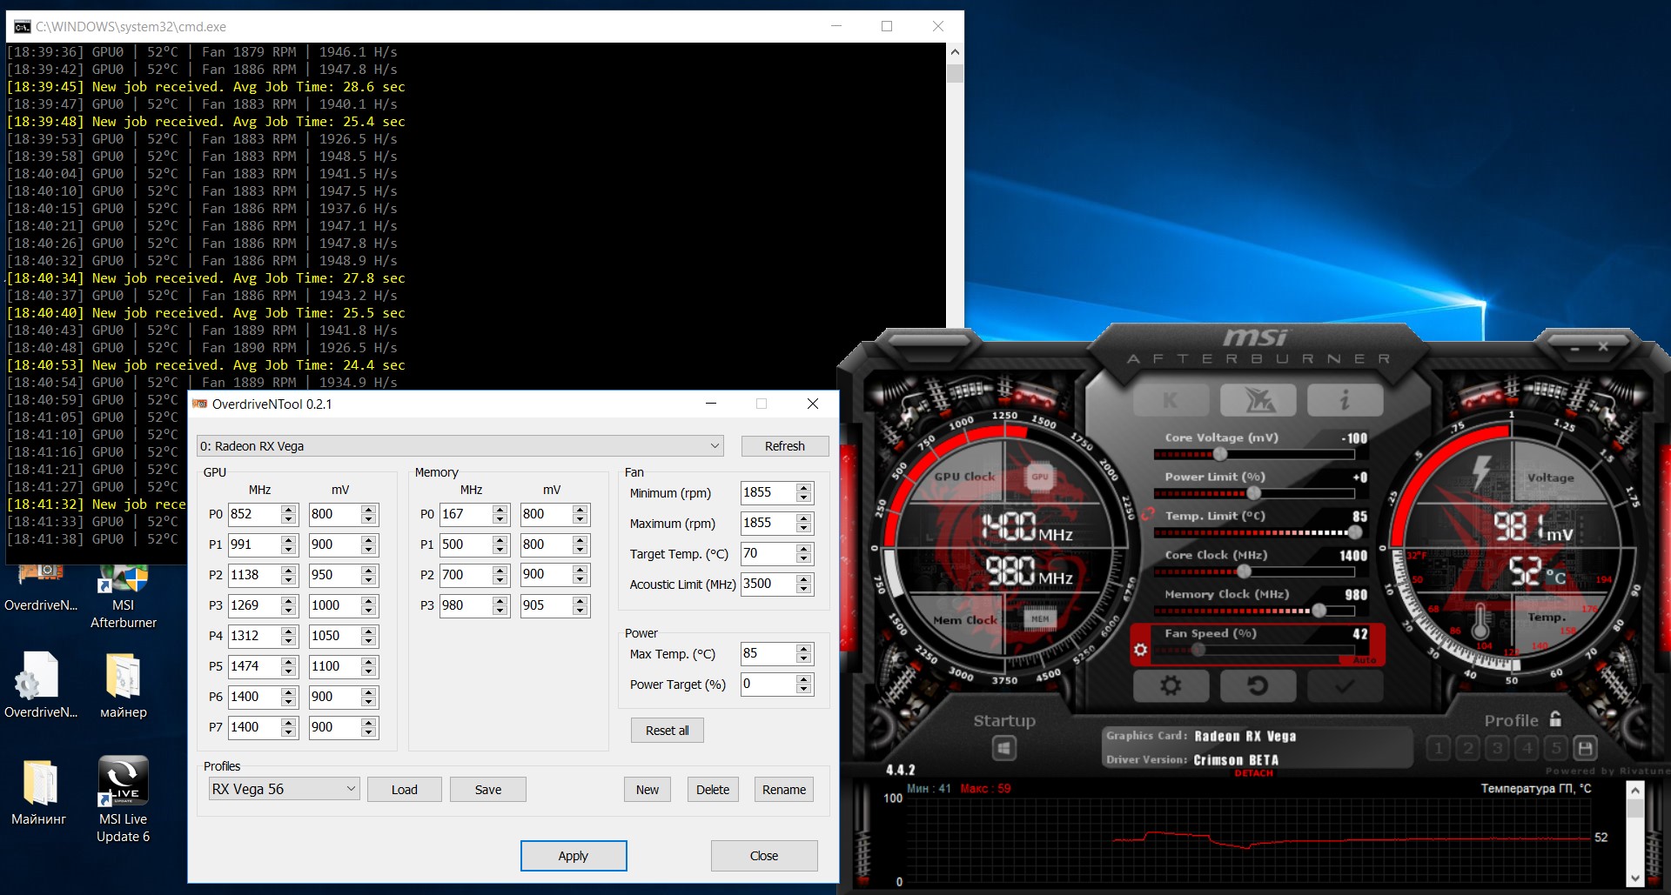Select Afterburner profile slot 1
This screenshot has height=895, width=1671.
tap(1439, 748)
